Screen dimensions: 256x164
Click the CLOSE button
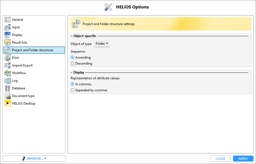click(220, 159)
